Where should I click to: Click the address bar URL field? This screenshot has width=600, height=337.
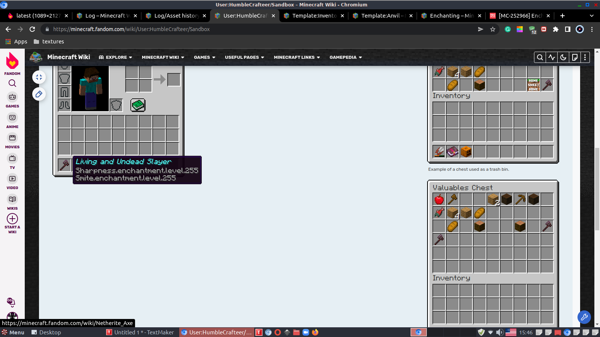pos(262,29)
